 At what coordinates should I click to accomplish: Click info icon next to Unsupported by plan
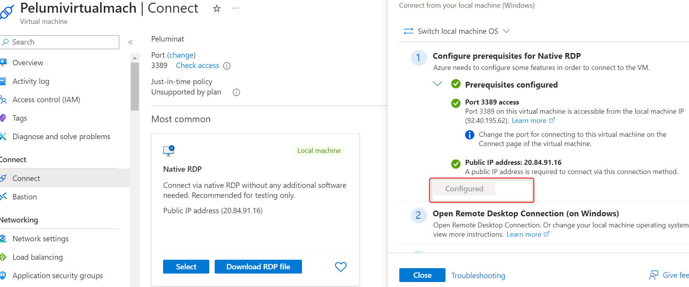click(236, 92)
